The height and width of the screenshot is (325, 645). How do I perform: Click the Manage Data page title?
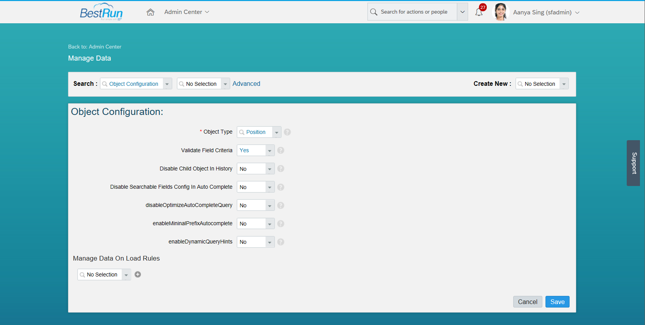89,58
